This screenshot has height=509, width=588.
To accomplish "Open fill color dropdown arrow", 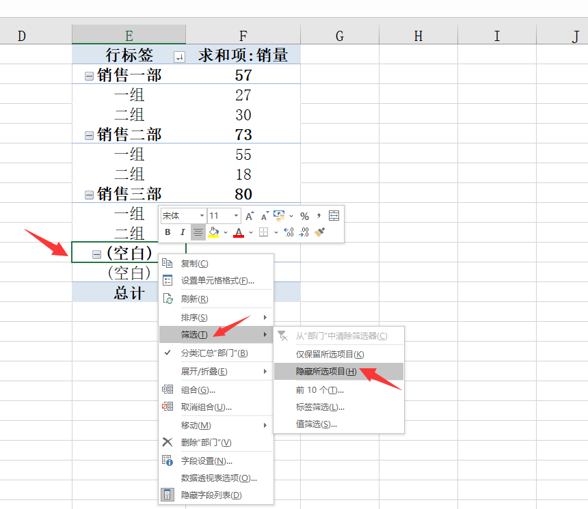I will (226, 233).
